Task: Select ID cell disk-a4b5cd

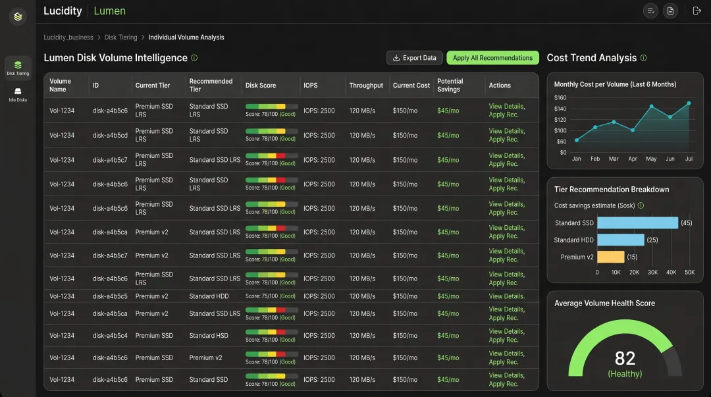Action: [x=110, y=135]
